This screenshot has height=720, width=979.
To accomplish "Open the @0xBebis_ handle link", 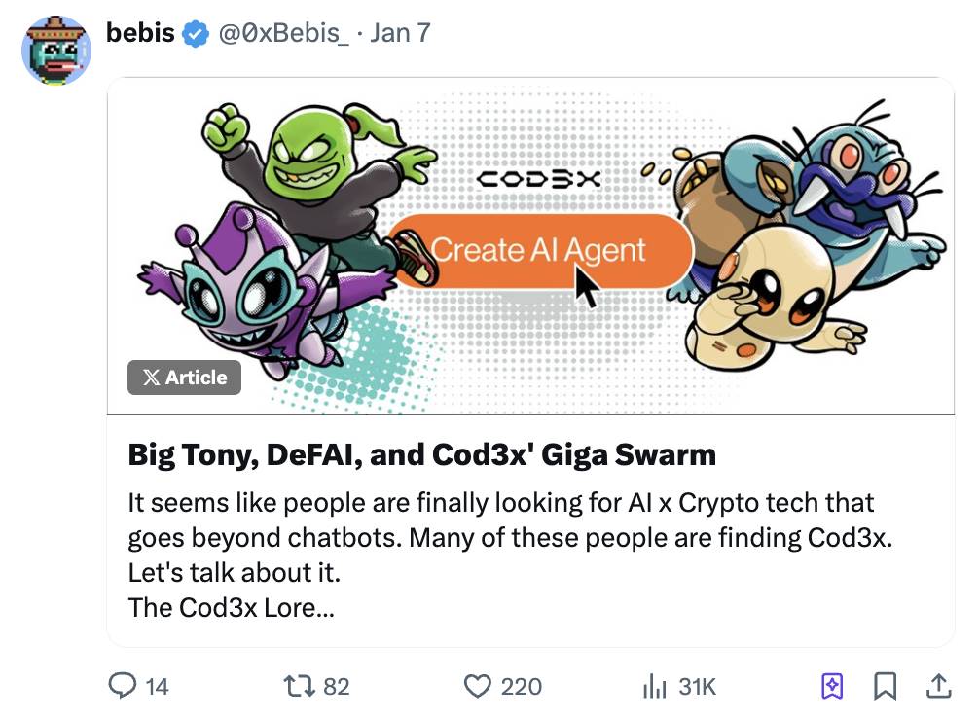I will [284, 34].
